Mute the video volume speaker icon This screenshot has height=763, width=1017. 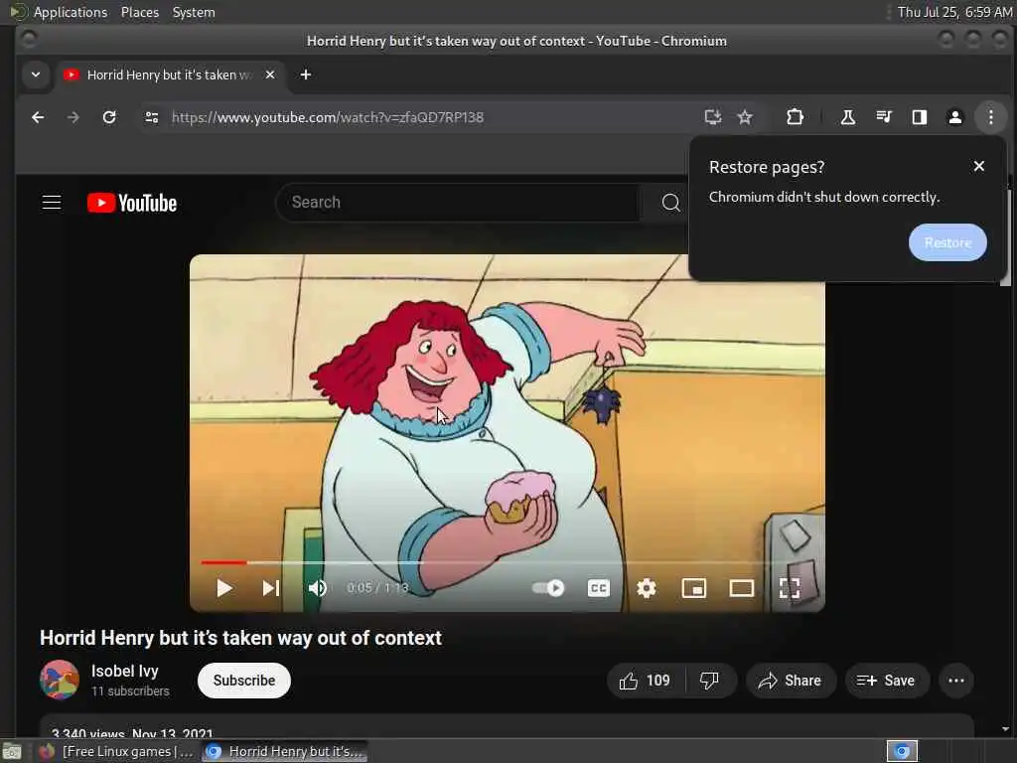click(317, 588)
